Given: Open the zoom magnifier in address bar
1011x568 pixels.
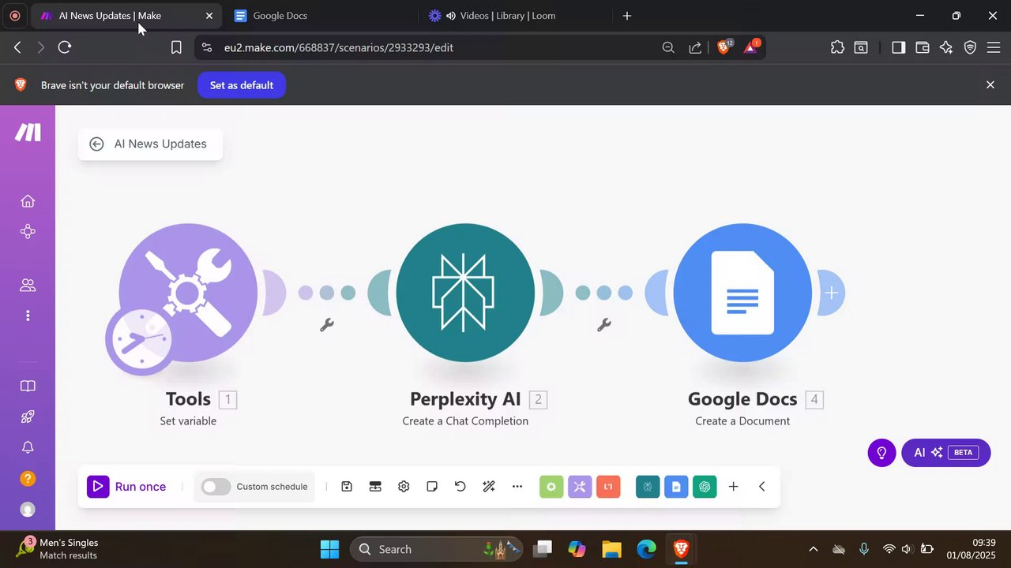Looking at the screenshot, I should (668, 47).
